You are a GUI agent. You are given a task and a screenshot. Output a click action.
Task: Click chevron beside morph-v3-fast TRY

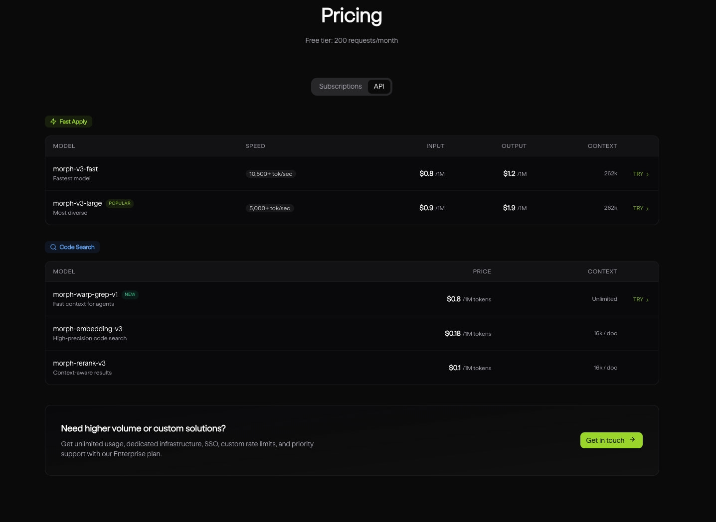(647, 174)
